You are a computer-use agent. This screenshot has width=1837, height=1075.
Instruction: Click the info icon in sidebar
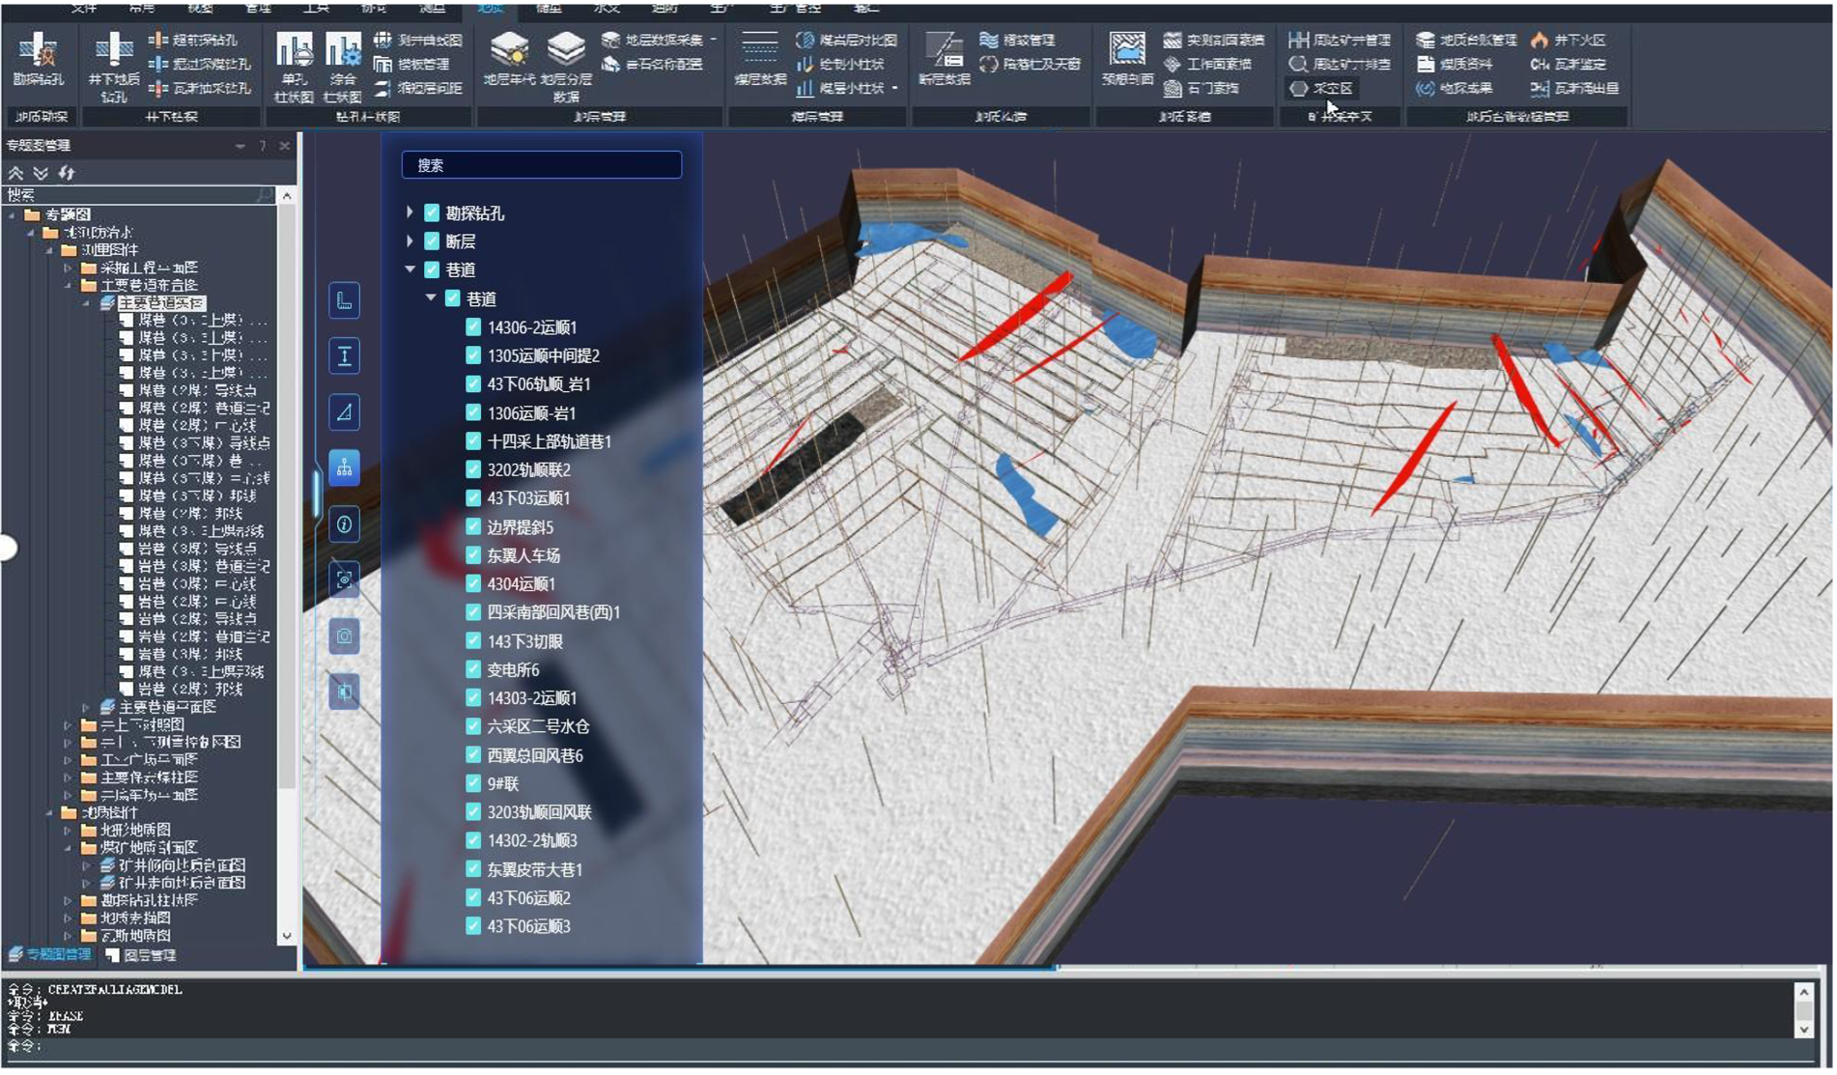344,524
